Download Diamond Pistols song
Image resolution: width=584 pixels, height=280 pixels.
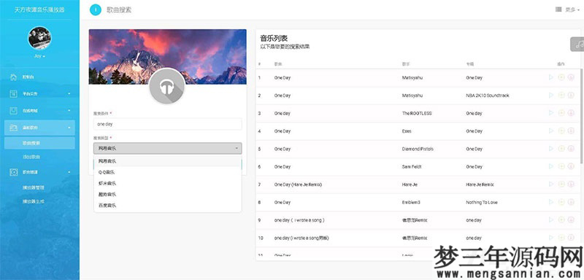pos(571,149)
